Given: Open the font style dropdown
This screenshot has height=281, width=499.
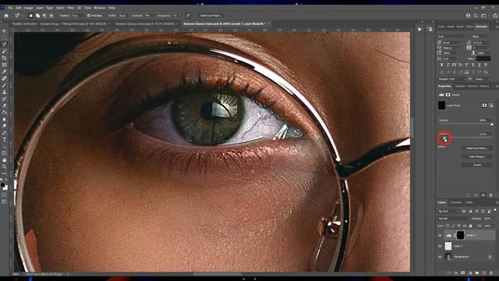Looking at the screenshot, I should 480,37.
